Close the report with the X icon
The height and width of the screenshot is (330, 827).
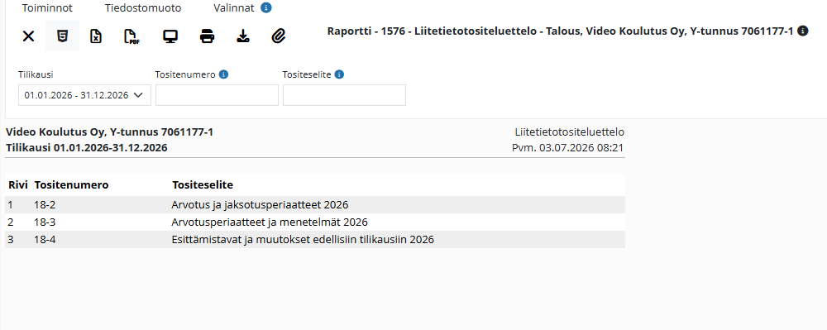[28, 36]
